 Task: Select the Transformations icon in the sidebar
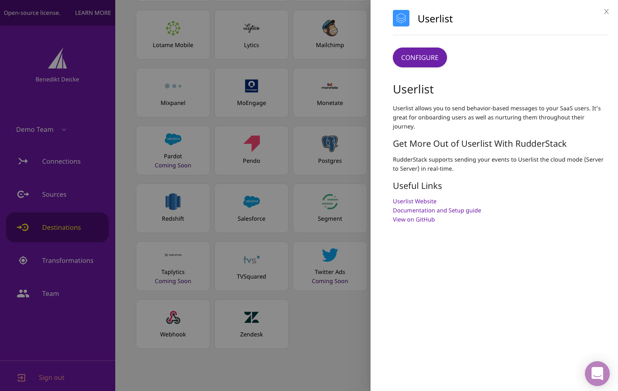(23, 260)
